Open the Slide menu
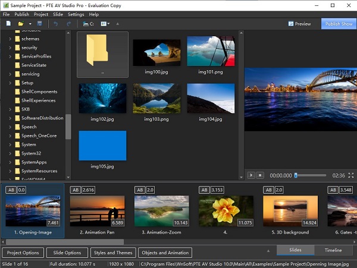The width and height of the screenshot is (357, 268). [x=58, y=14]
